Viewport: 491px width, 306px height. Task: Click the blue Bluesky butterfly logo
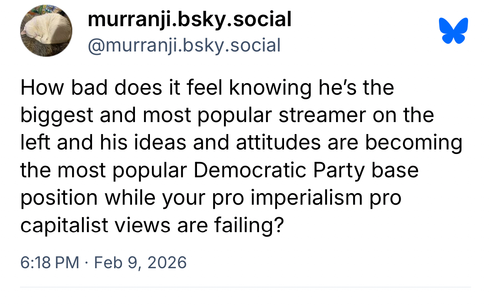click(454, 31)
